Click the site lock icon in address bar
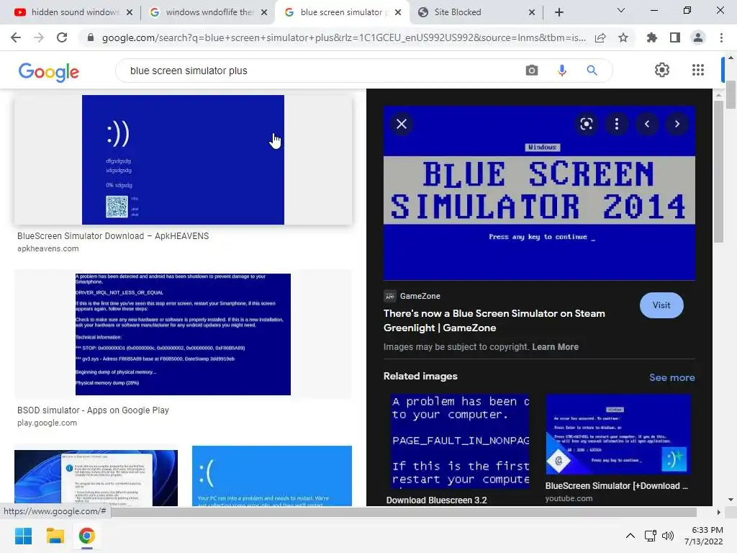Viewport: 737px width, 553px height. [91, 37]
